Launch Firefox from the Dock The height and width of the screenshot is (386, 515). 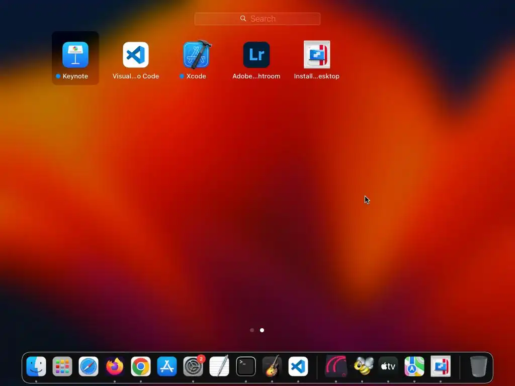click(x=115, y=366)
